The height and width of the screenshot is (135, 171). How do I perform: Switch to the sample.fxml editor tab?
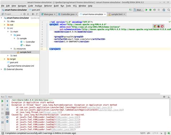(117, 14)
